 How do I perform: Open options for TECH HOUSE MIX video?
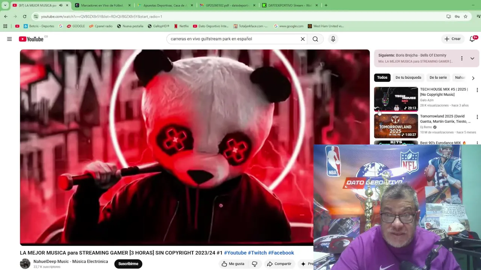(477, 90)
